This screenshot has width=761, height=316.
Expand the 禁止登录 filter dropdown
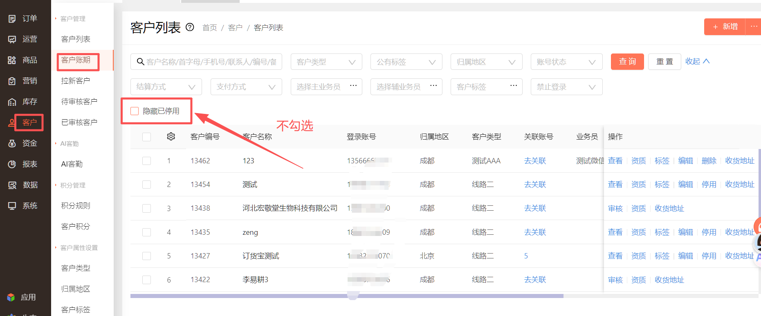567,87
